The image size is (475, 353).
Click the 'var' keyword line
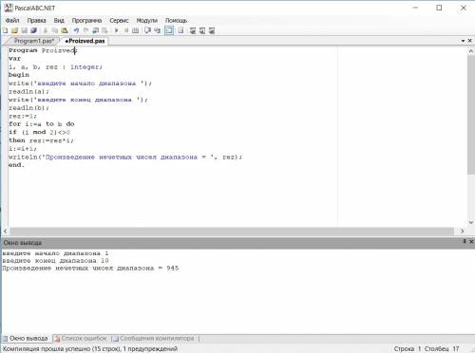[14, 59]
